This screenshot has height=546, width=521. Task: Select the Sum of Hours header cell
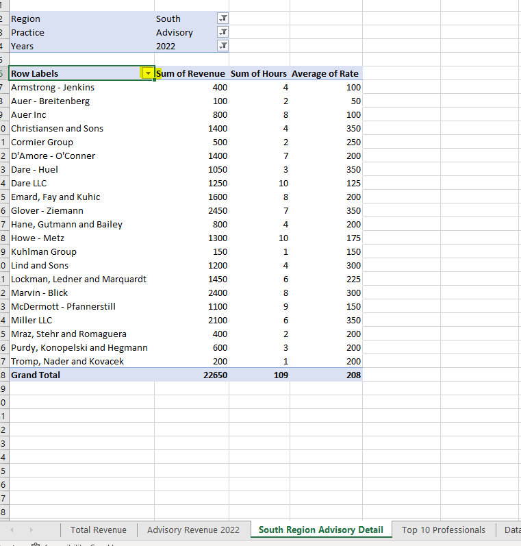(259, 73)
